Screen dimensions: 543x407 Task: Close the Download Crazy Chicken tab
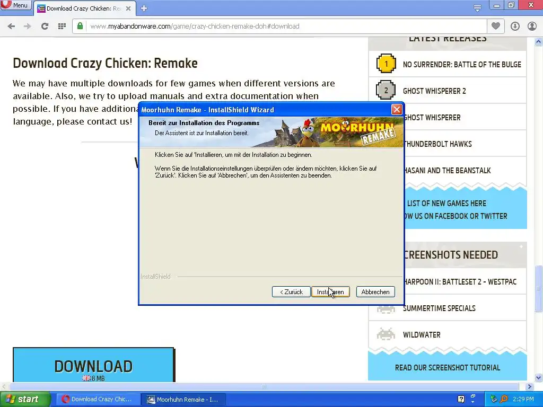[x=128, y=8]
